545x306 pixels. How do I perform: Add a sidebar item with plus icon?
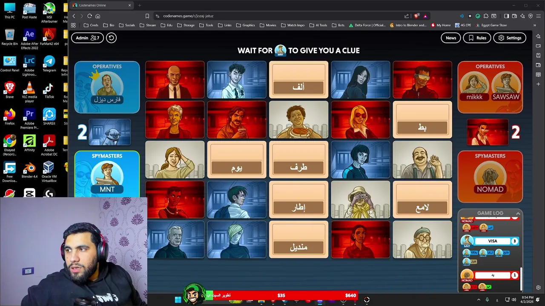(539, 84)
